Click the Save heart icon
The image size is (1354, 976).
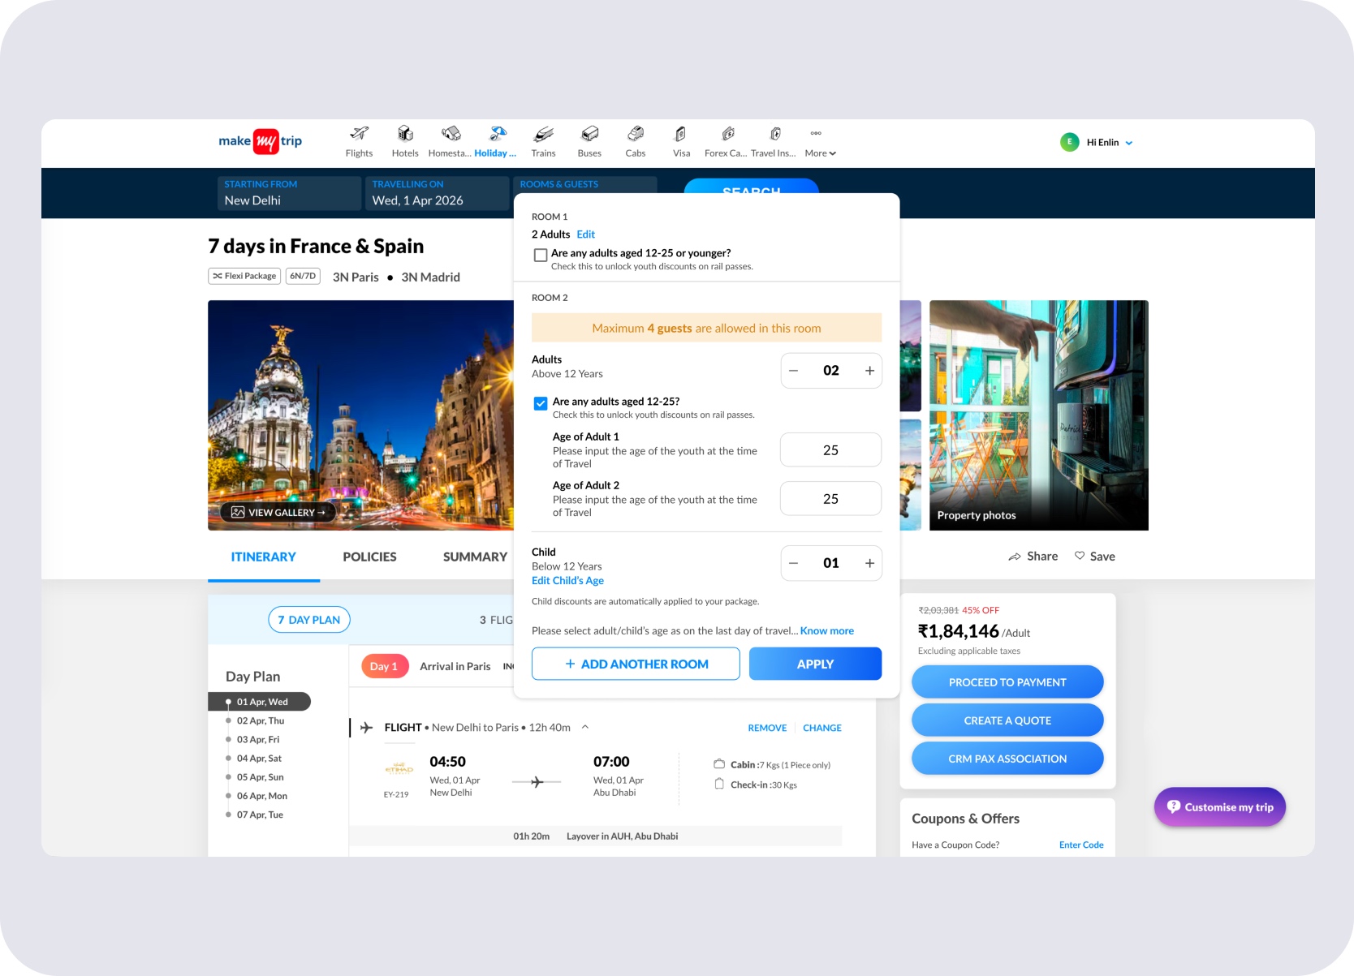1080,556
